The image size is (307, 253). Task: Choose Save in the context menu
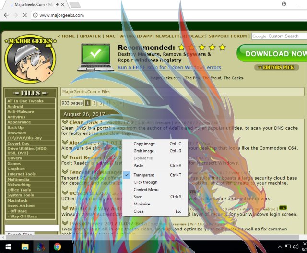pos(155,197)
